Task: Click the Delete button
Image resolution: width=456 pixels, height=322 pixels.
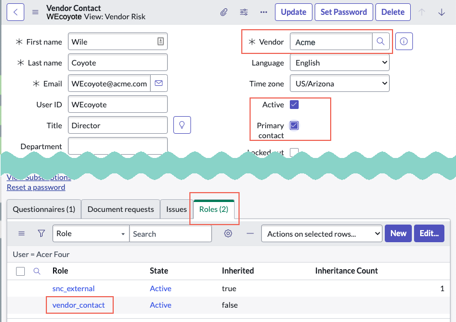Action: click(393, 12)
